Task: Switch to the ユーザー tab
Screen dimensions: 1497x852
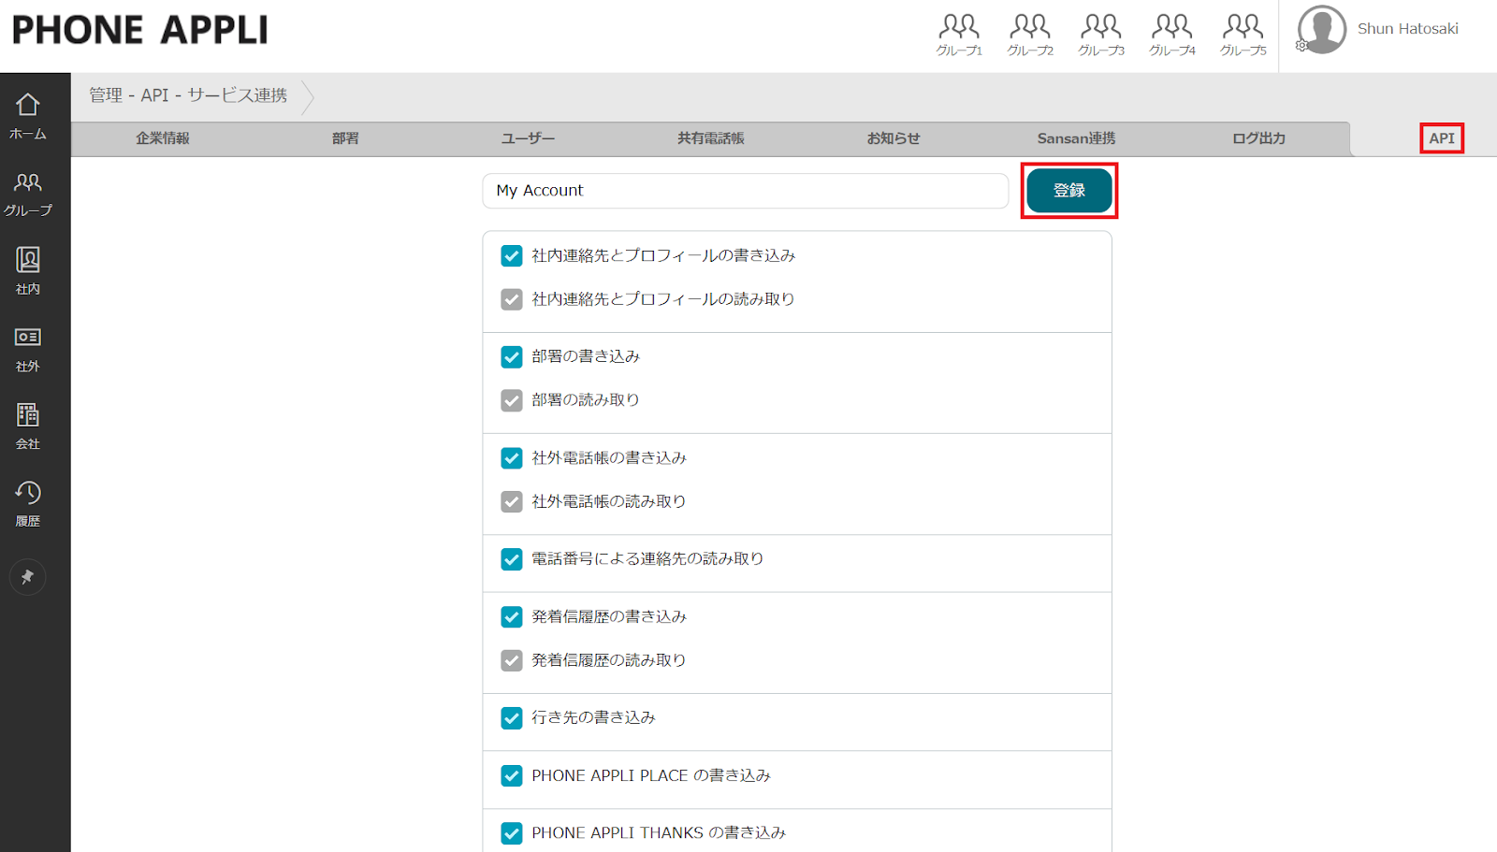Action: (x=528, y=138)
